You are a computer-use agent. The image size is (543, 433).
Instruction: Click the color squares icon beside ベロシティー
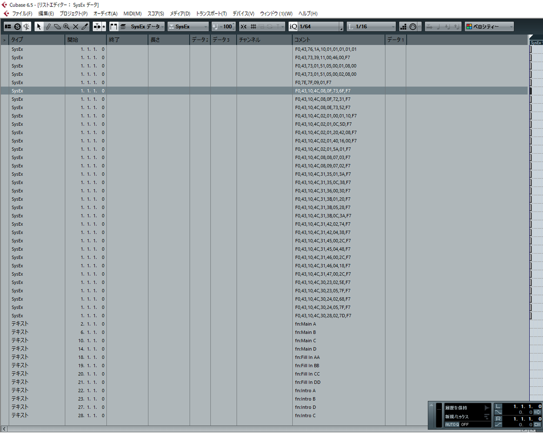coord(469,26)
